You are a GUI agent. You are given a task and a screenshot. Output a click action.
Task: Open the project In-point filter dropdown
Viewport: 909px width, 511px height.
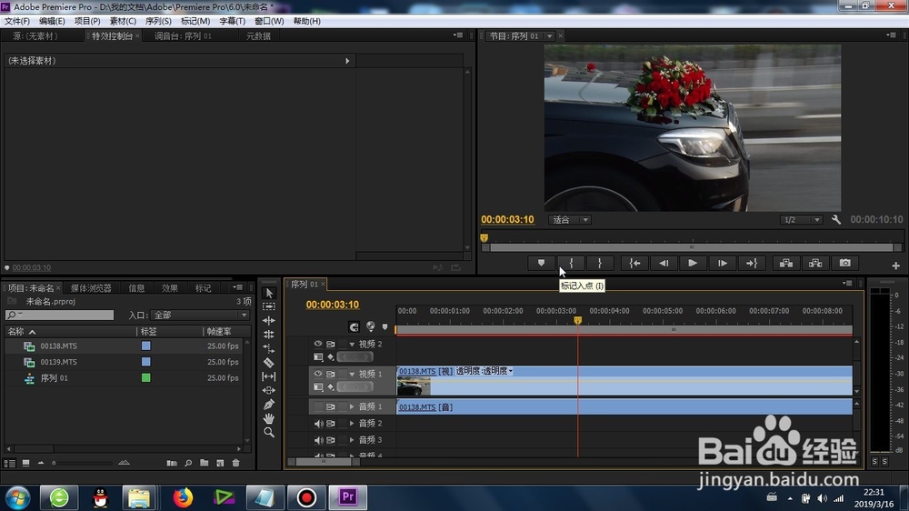click(200, 315)
